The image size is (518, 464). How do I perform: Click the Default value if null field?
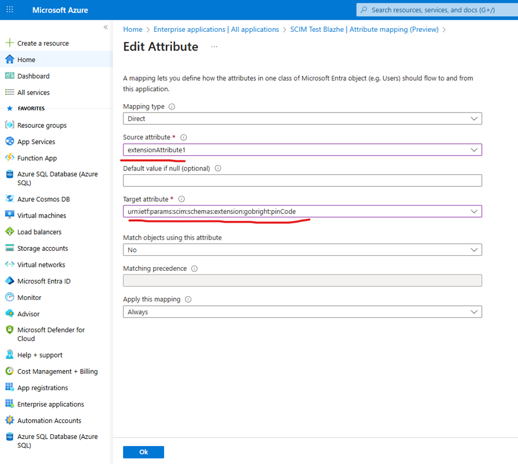pyautogui.click(x=302, y=181)
